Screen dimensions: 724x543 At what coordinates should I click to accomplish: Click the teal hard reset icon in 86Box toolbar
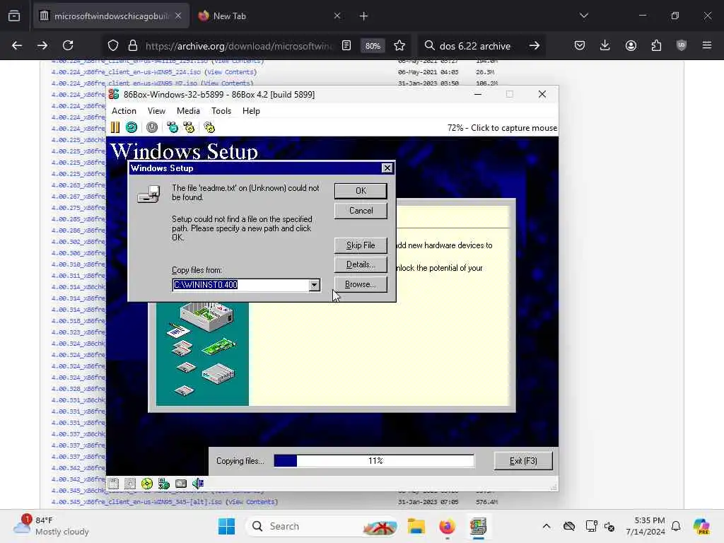132,127
